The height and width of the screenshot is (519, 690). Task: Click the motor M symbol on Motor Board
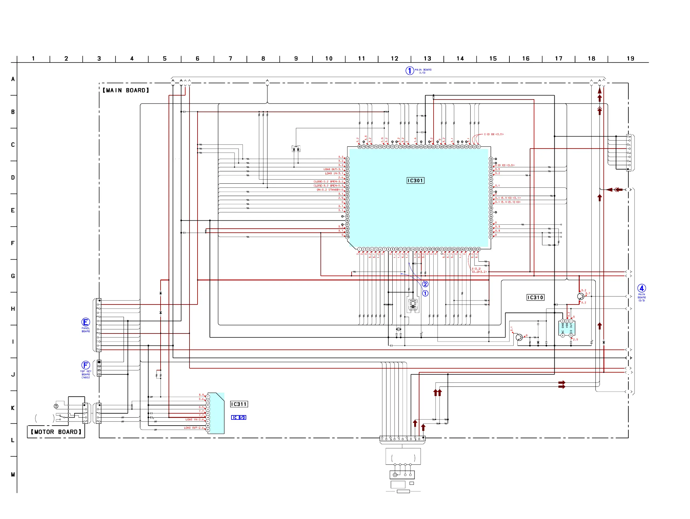(56, 406)
